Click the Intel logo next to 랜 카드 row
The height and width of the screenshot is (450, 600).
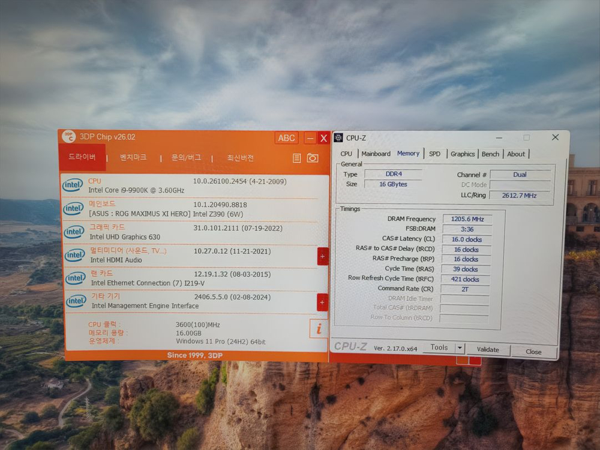[x=76, y=278]
